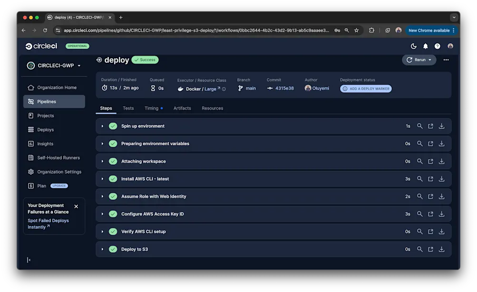Open Deploys in the sidebar
Viewport: 477px width, 292px height.
(x=54, y=130)
